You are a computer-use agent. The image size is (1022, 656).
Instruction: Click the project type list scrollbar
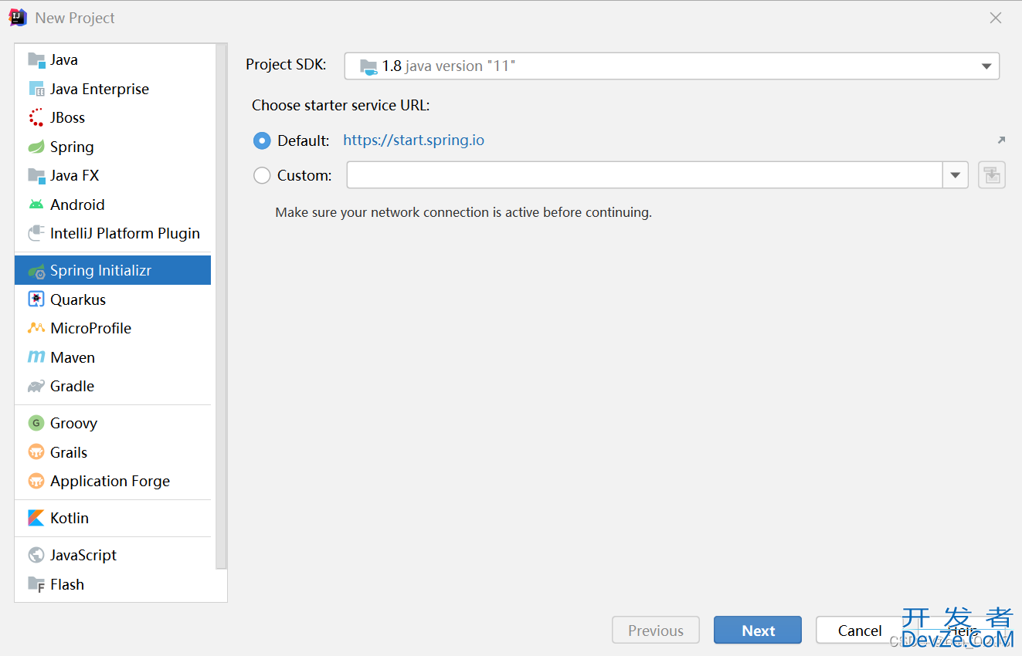tap(221, 307)
